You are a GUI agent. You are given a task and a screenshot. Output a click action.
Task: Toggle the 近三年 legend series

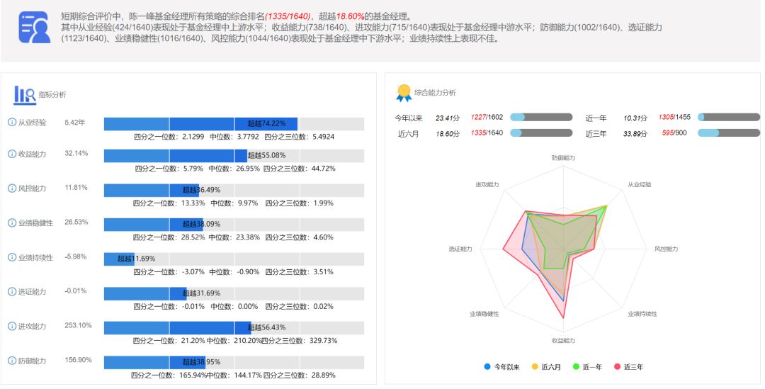628,367
